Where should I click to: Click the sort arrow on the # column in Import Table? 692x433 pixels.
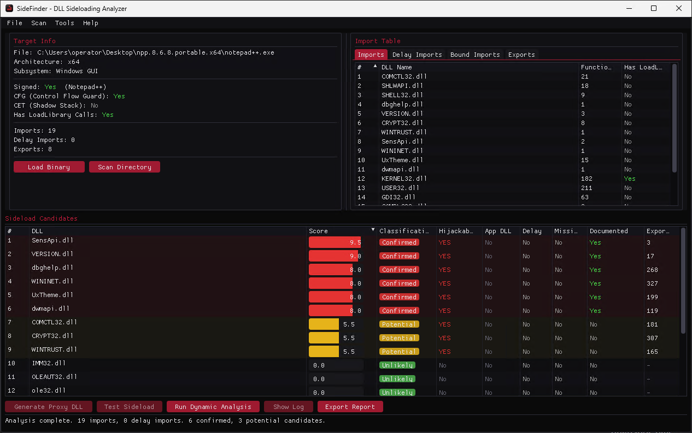pyautogui.click(x=375, y=67)
